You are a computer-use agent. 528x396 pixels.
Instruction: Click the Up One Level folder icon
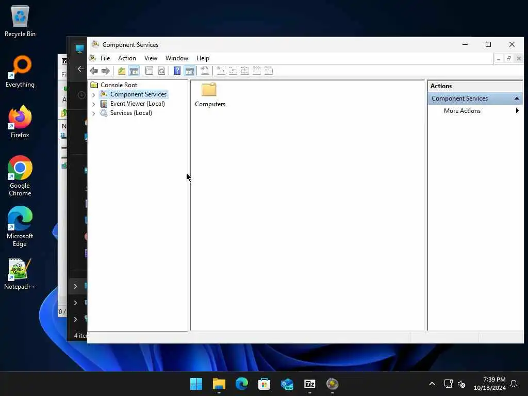tap(122, 71)
